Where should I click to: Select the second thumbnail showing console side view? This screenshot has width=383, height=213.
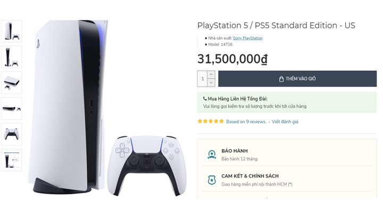point(12,57)
